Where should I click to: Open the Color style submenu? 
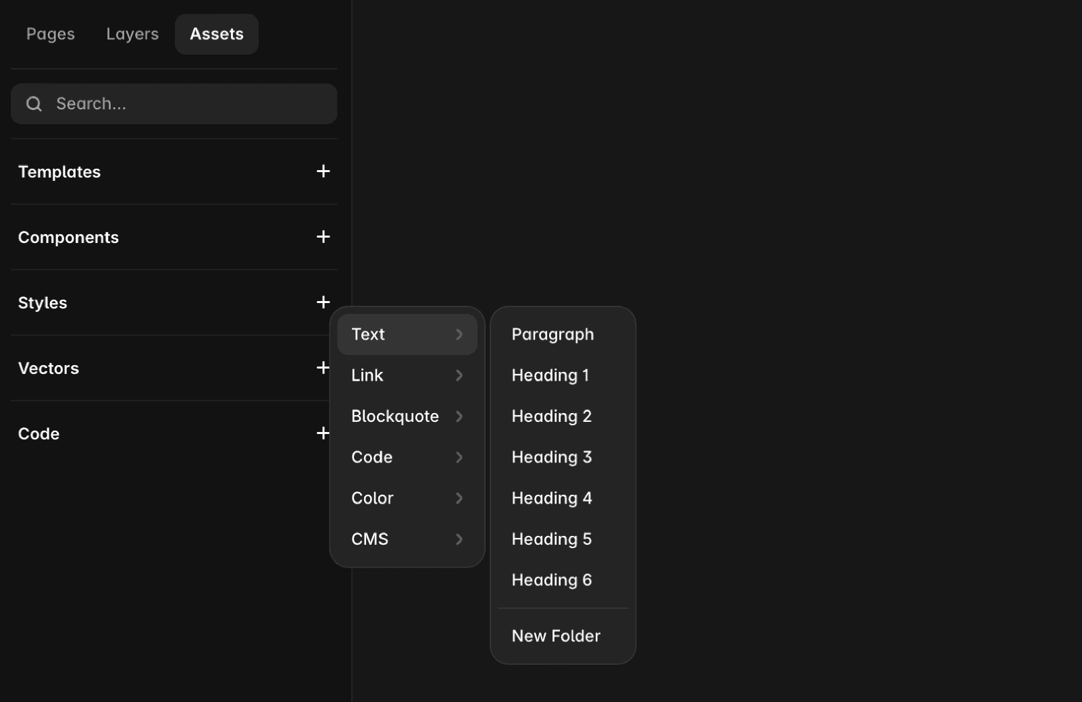coord(407,498)
